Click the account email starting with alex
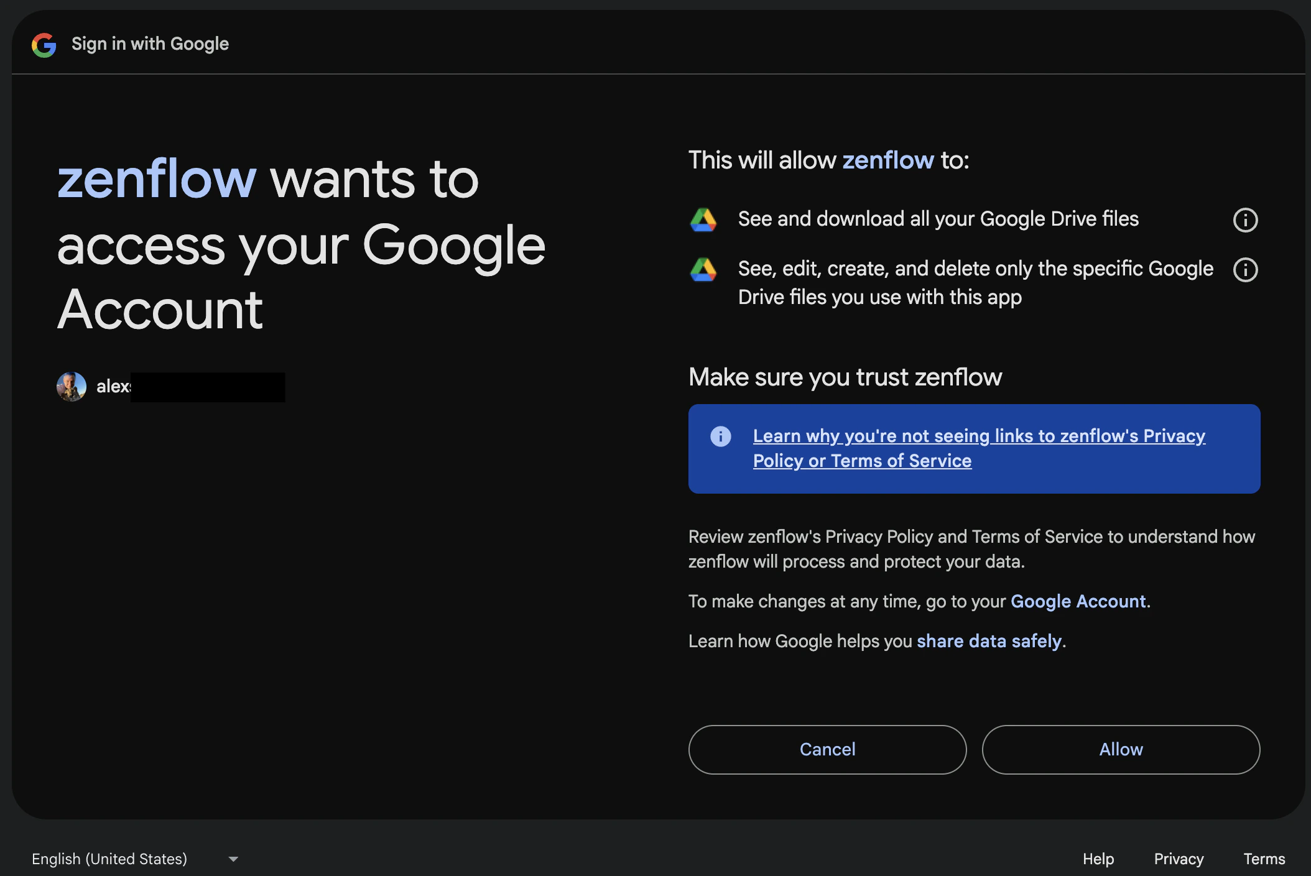Viewport: 1311px width, 876px height. (190, 387)
